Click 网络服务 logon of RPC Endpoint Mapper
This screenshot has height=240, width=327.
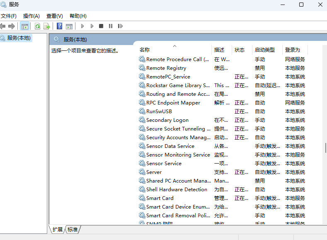coord(295,102)
